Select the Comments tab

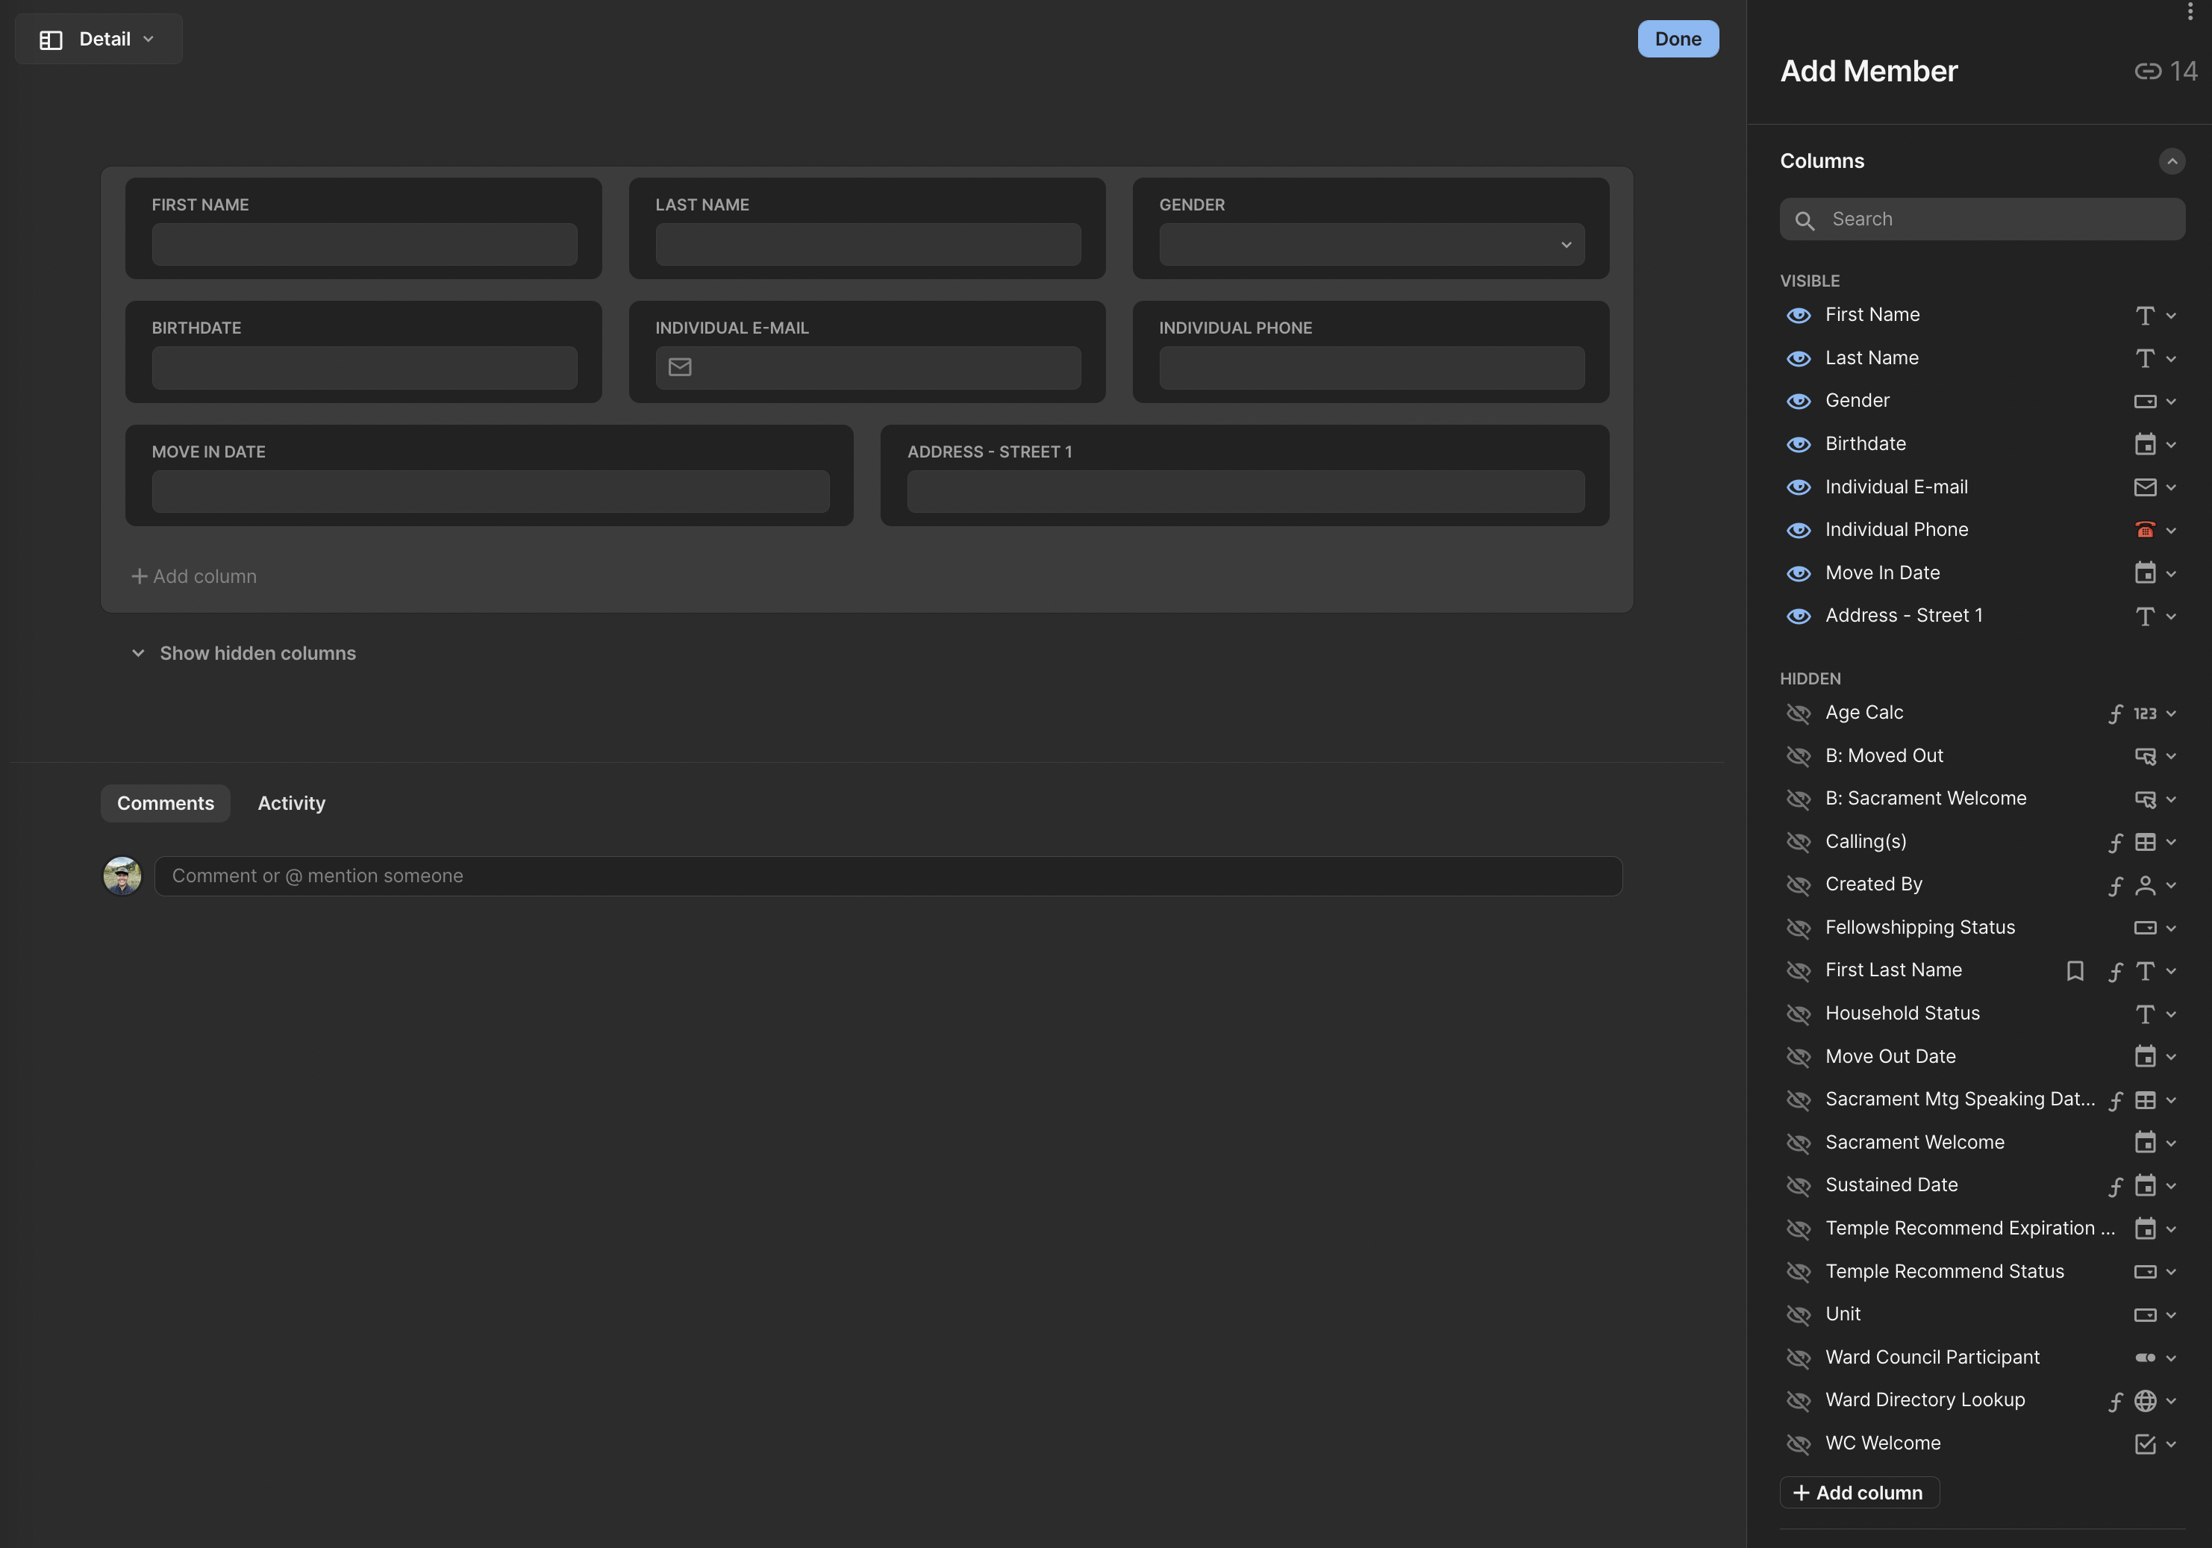[165, 802]
